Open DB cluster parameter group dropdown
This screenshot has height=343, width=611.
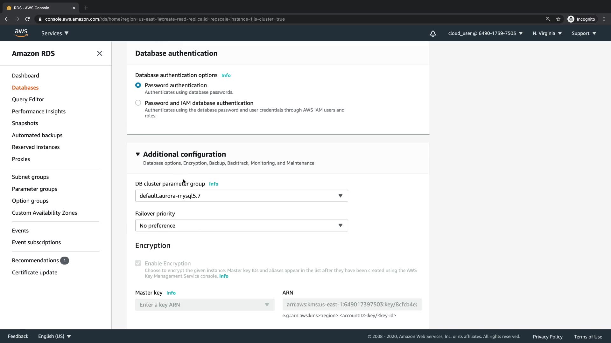241,196
